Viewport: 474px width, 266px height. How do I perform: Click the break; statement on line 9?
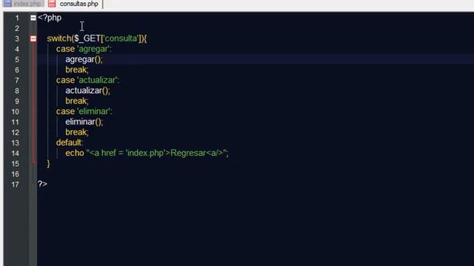pos(77,101)
